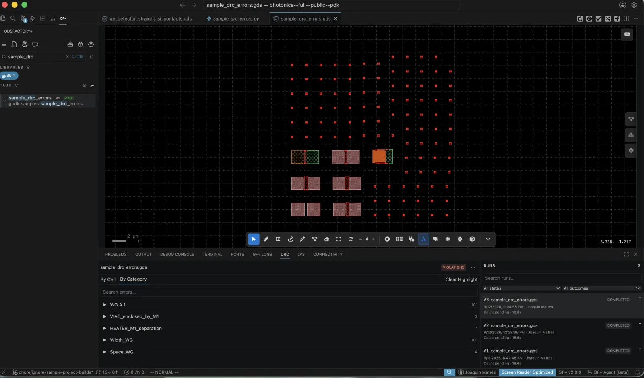Open the keyboard shortcuts button on canvas

tap(627, 34)
